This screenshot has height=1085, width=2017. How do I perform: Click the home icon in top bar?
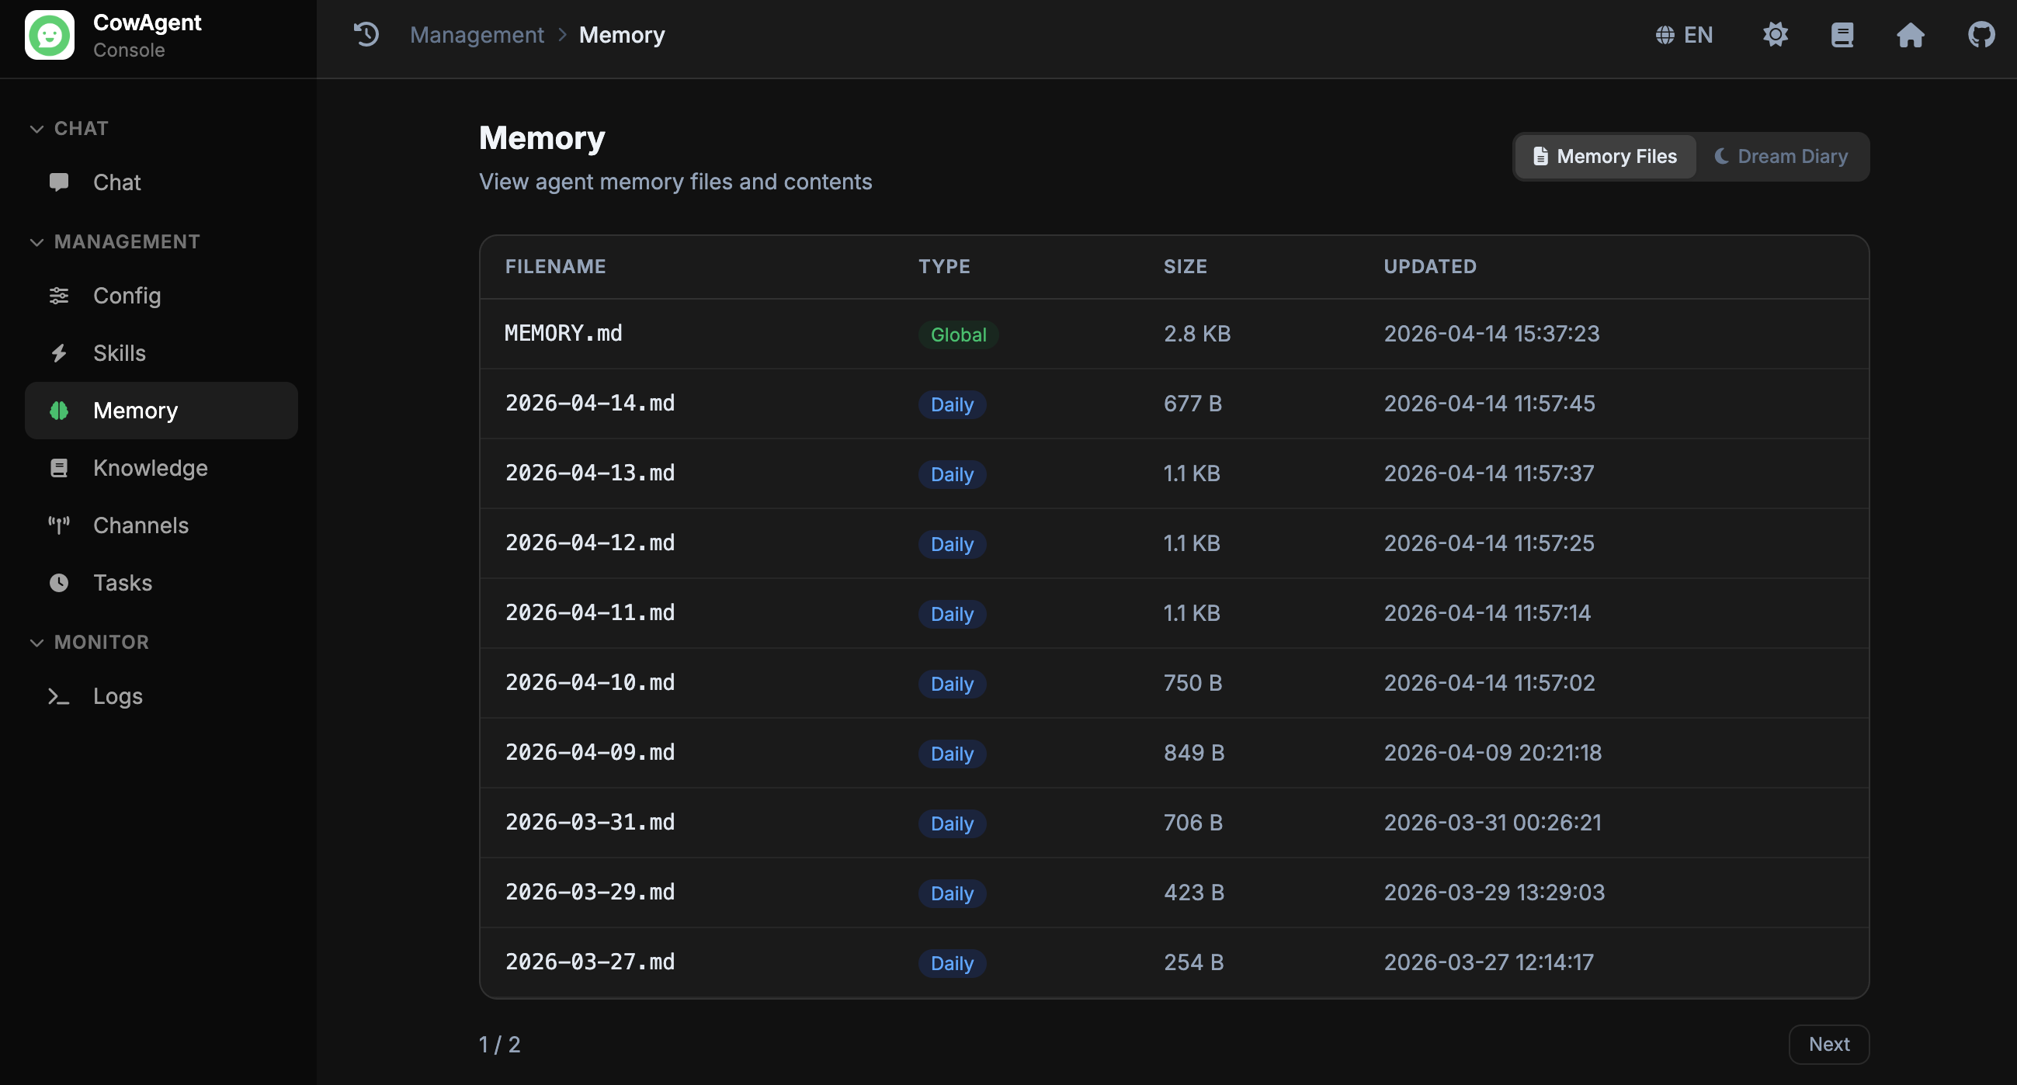(x=1910, y=34)
